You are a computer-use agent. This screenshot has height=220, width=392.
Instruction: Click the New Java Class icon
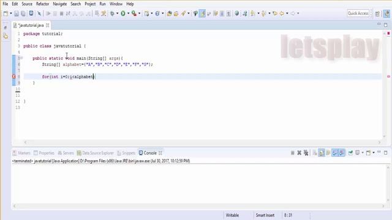(157, 13)
